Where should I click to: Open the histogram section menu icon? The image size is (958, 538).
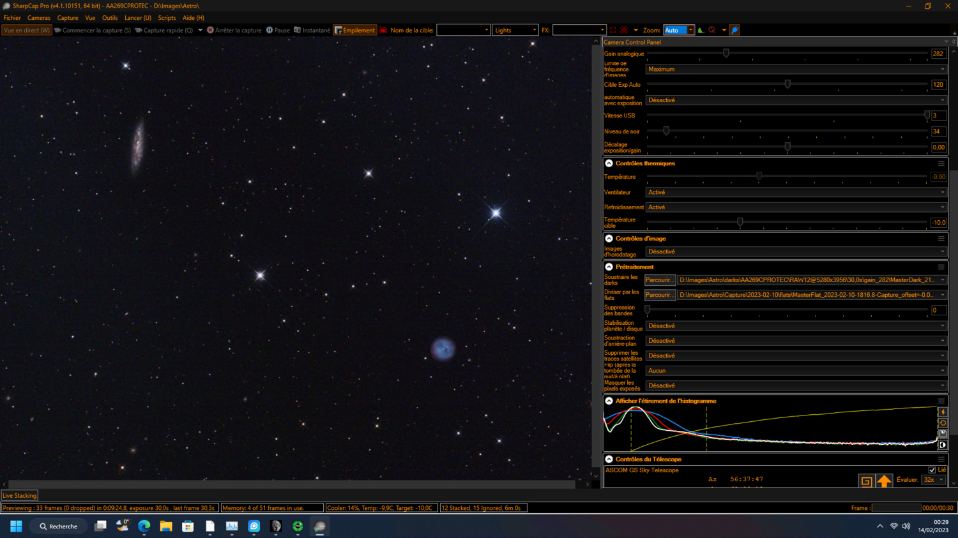941,401
